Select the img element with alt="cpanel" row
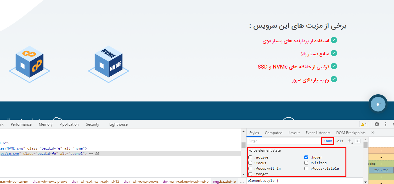 (x=120, y=154)
